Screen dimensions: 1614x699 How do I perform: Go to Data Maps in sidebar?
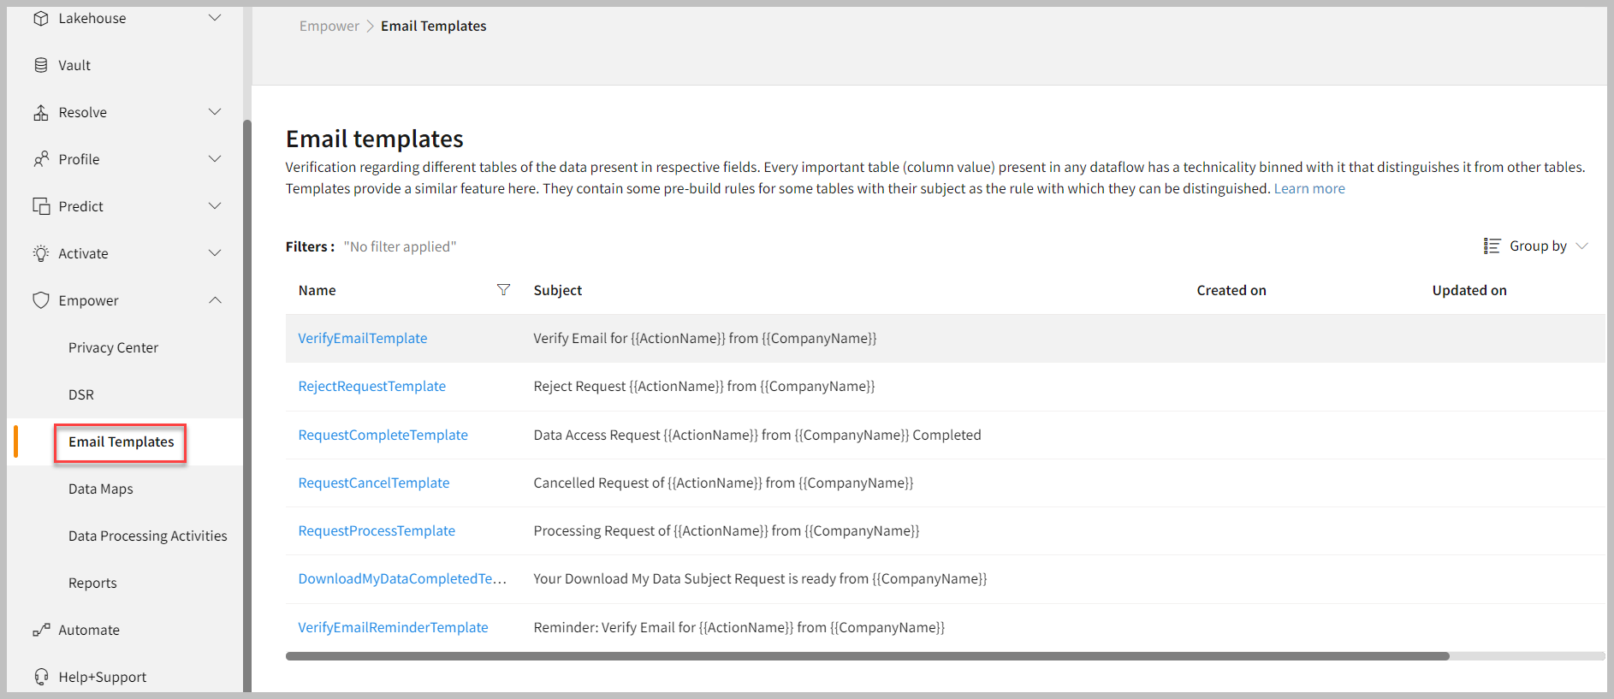[x=101, y=489]
